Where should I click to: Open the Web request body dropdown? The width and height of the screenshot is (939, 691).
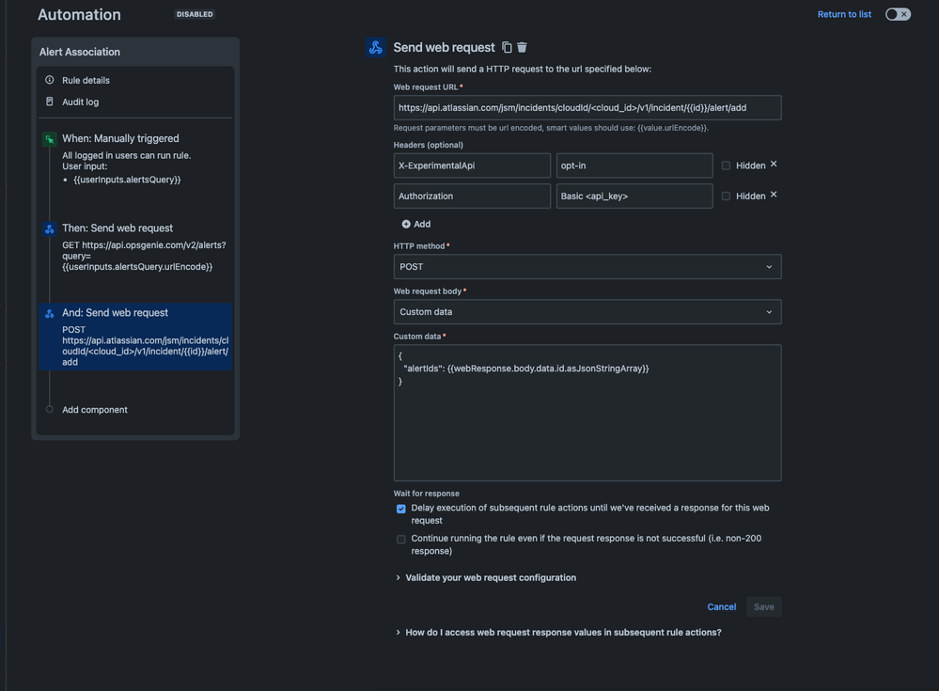pyautogui.click(x=587, y=312)
